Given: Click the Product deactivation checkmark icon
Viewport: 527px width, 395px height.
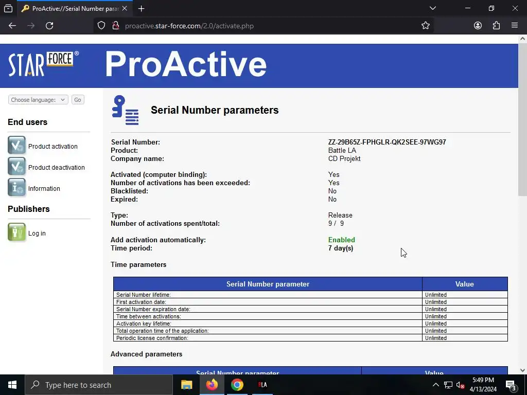Looking at the screenshot, I should (16, 166).
